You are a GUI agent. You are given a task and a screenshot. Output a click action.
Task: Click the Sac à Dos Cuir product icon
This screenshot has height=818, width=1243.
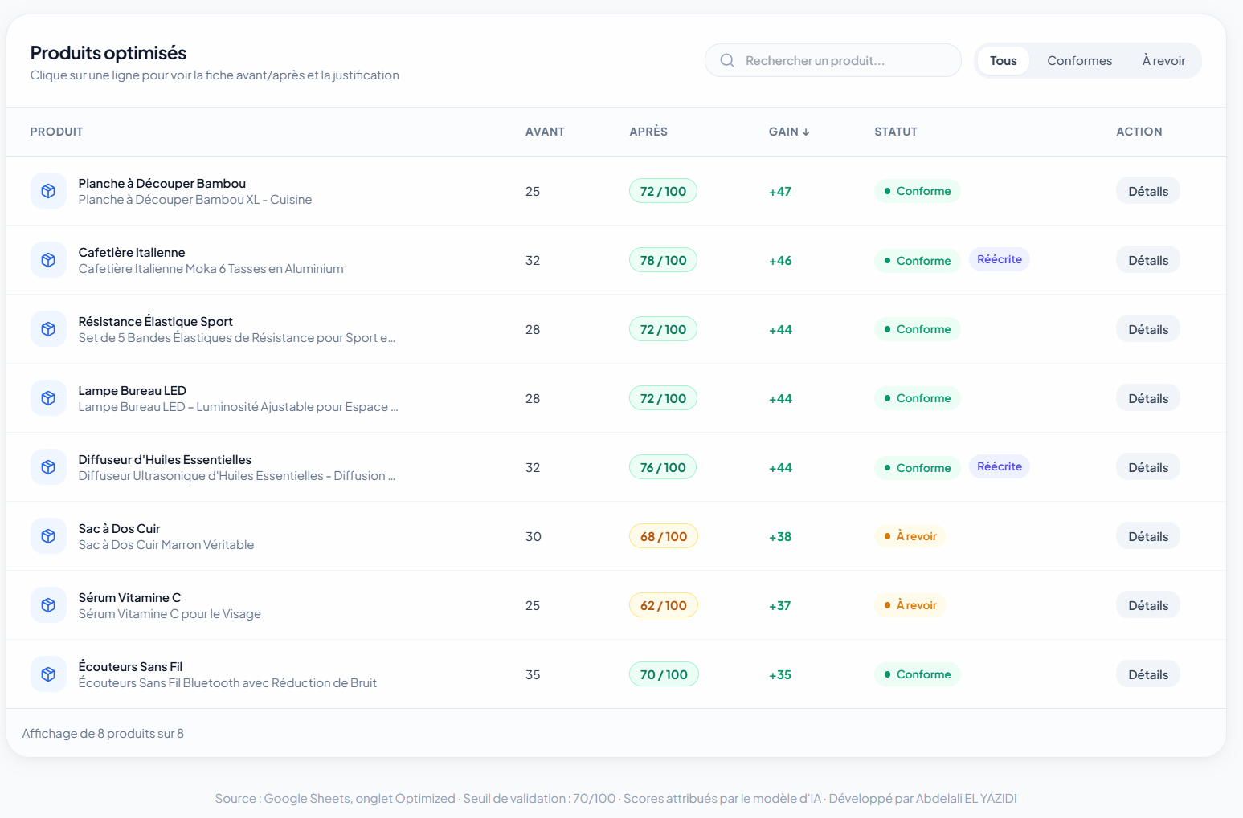pyautogui.click(x=48, y=536)
